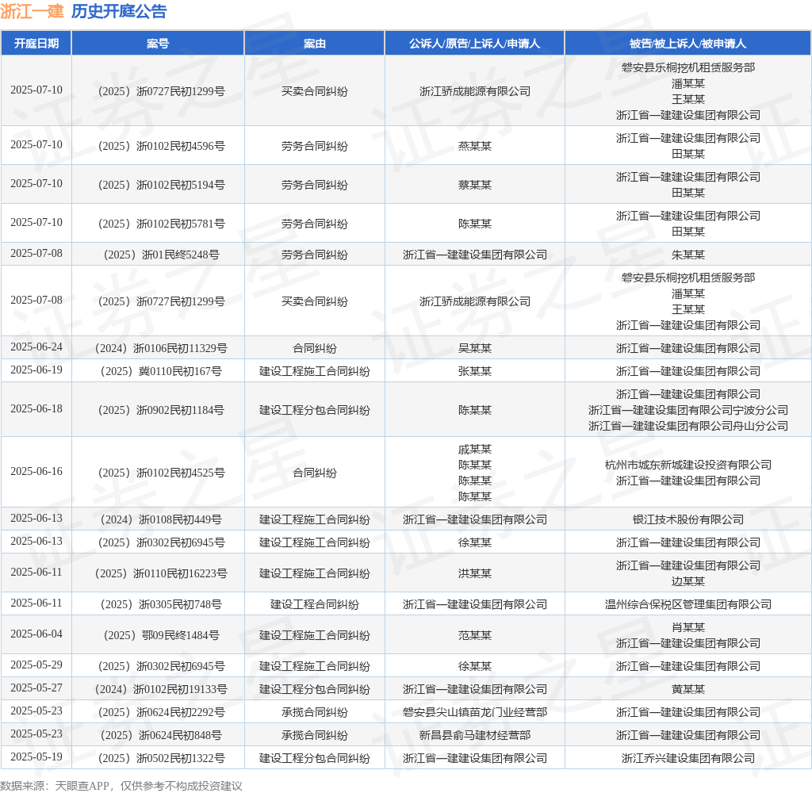The image size is (812, 793).
Task: Select plaintiff 戚某某
Action: [x=475, y=449]
